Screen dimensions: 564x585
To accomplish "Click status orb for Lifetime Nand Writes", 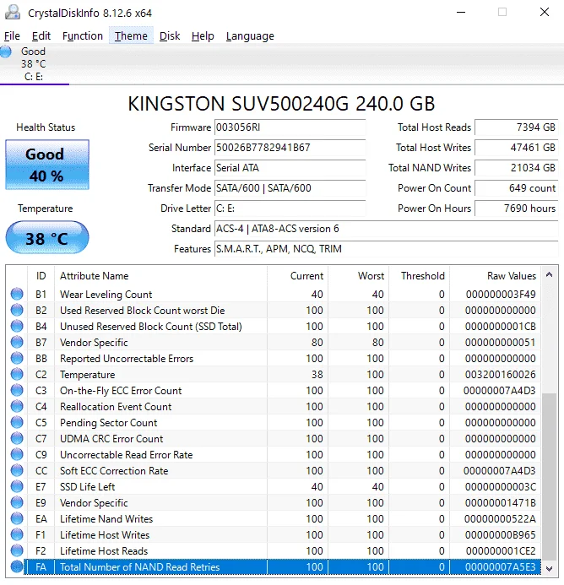I will 17,518.
